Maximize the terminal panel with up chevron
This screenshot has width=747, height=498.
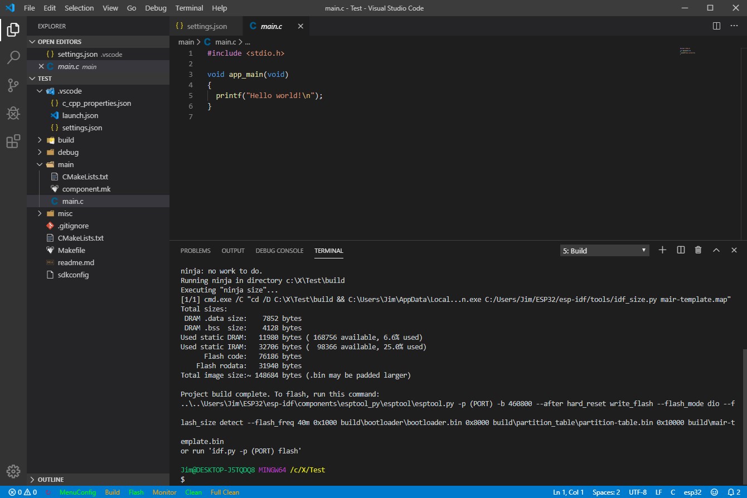(x=716, y=250)
